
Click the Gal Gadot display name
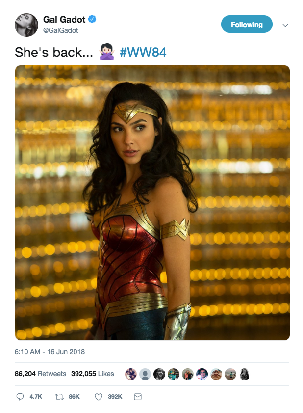(64, 19)
